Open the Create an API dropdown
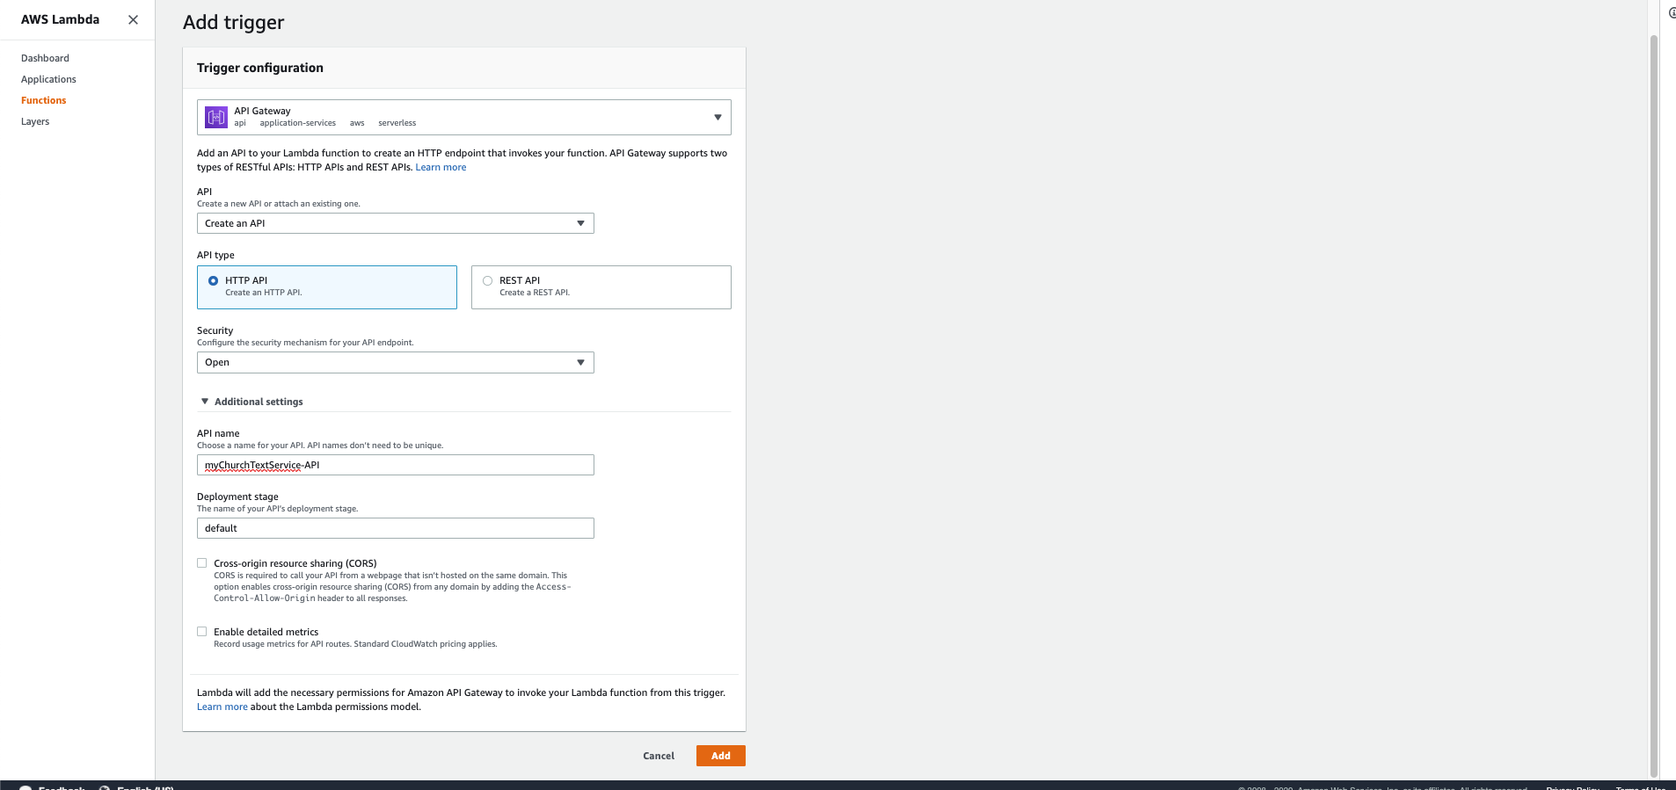Image resolution: width=1676 pixels, height=790 pixels. coord(396,223)
